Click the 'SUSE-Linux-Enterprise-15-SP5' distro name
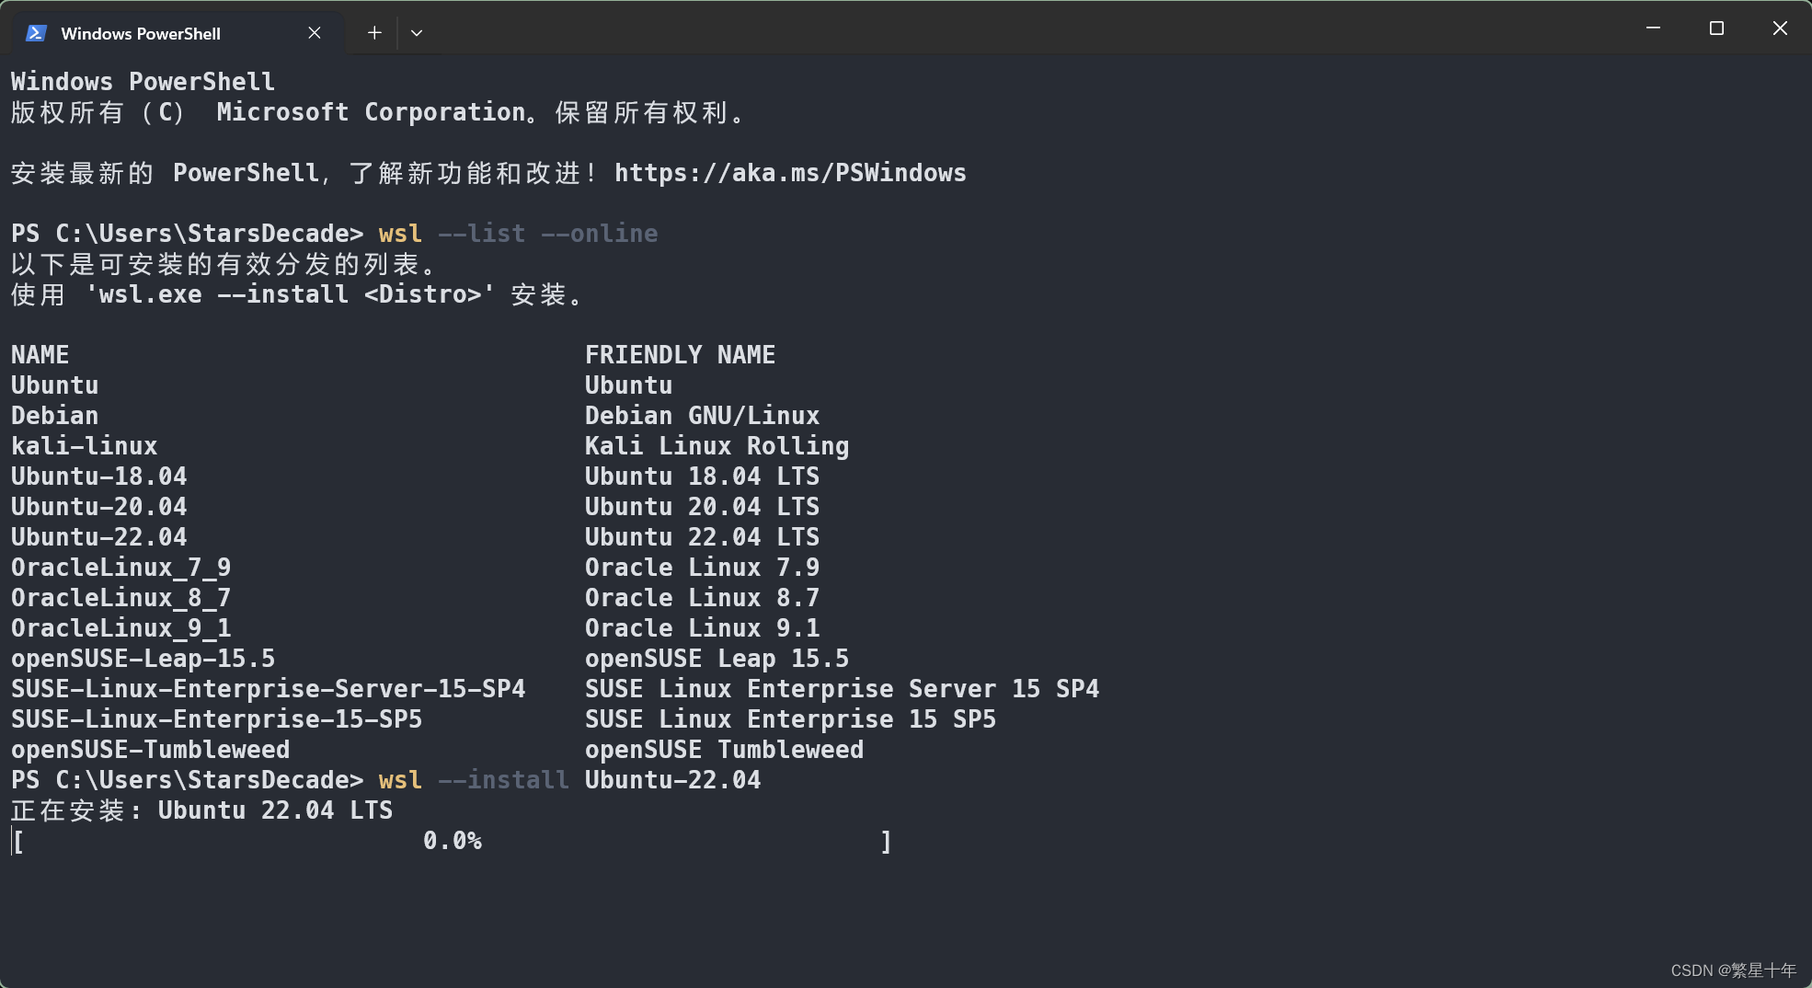1812x988 pixels. pos(217,719)
